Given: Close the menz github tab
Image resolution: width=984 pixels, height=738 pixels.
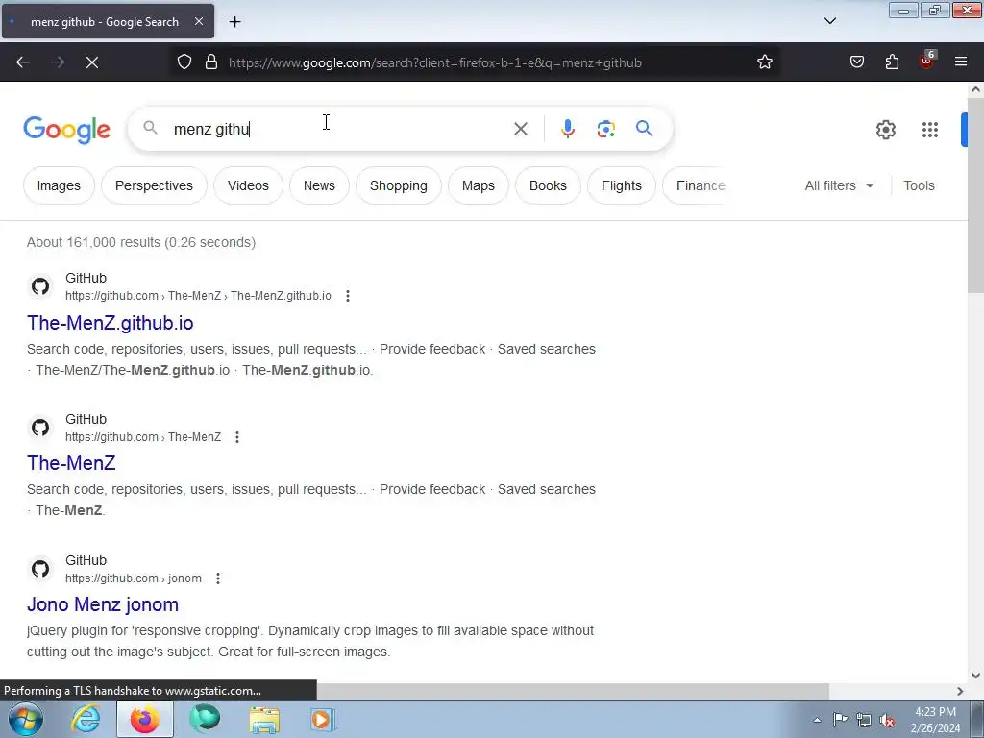Looking at the screenshot, I should click(x=198, y=21).
